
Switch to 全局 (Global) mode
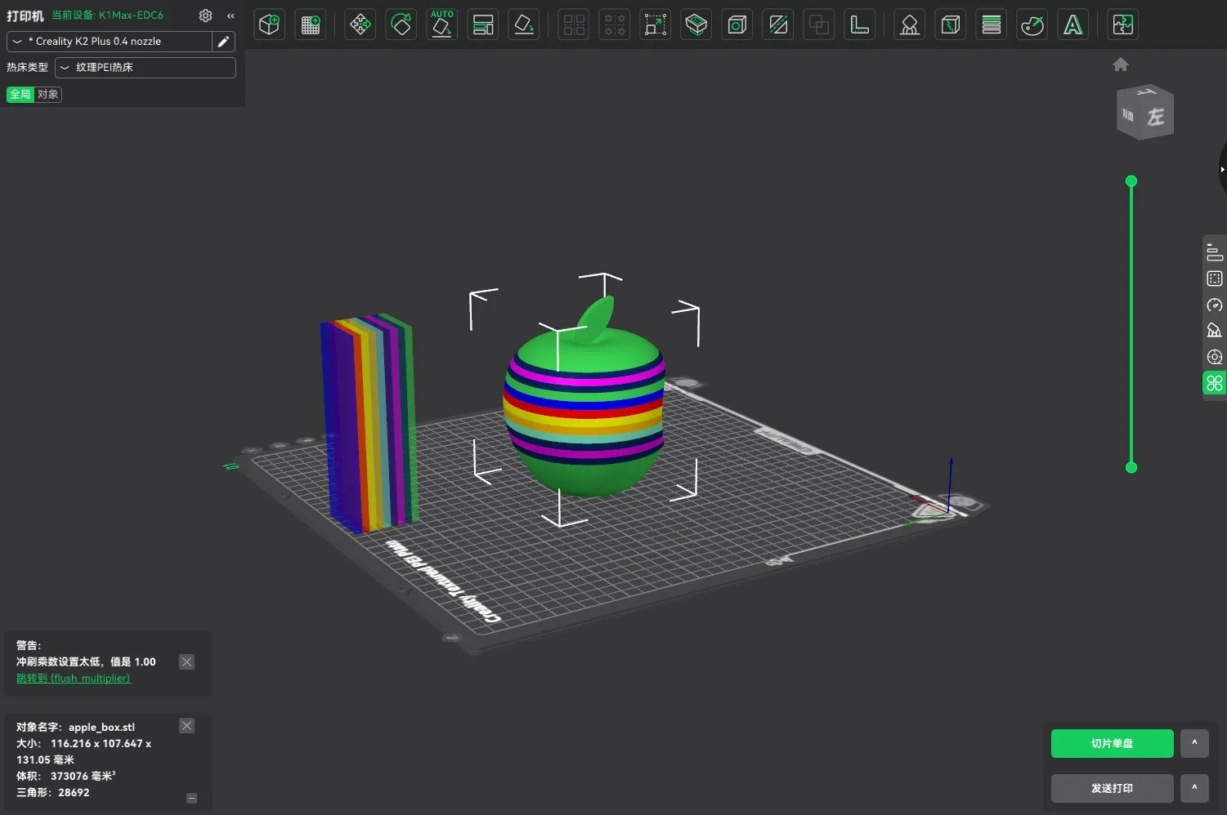[x=20, y=95]
